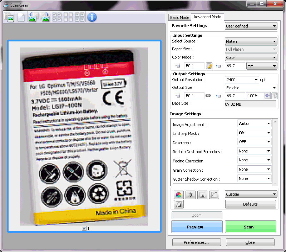286x252 pixels.
Task: Open the Output Size Flexible dropdown
Action: (x=251, y=88)
